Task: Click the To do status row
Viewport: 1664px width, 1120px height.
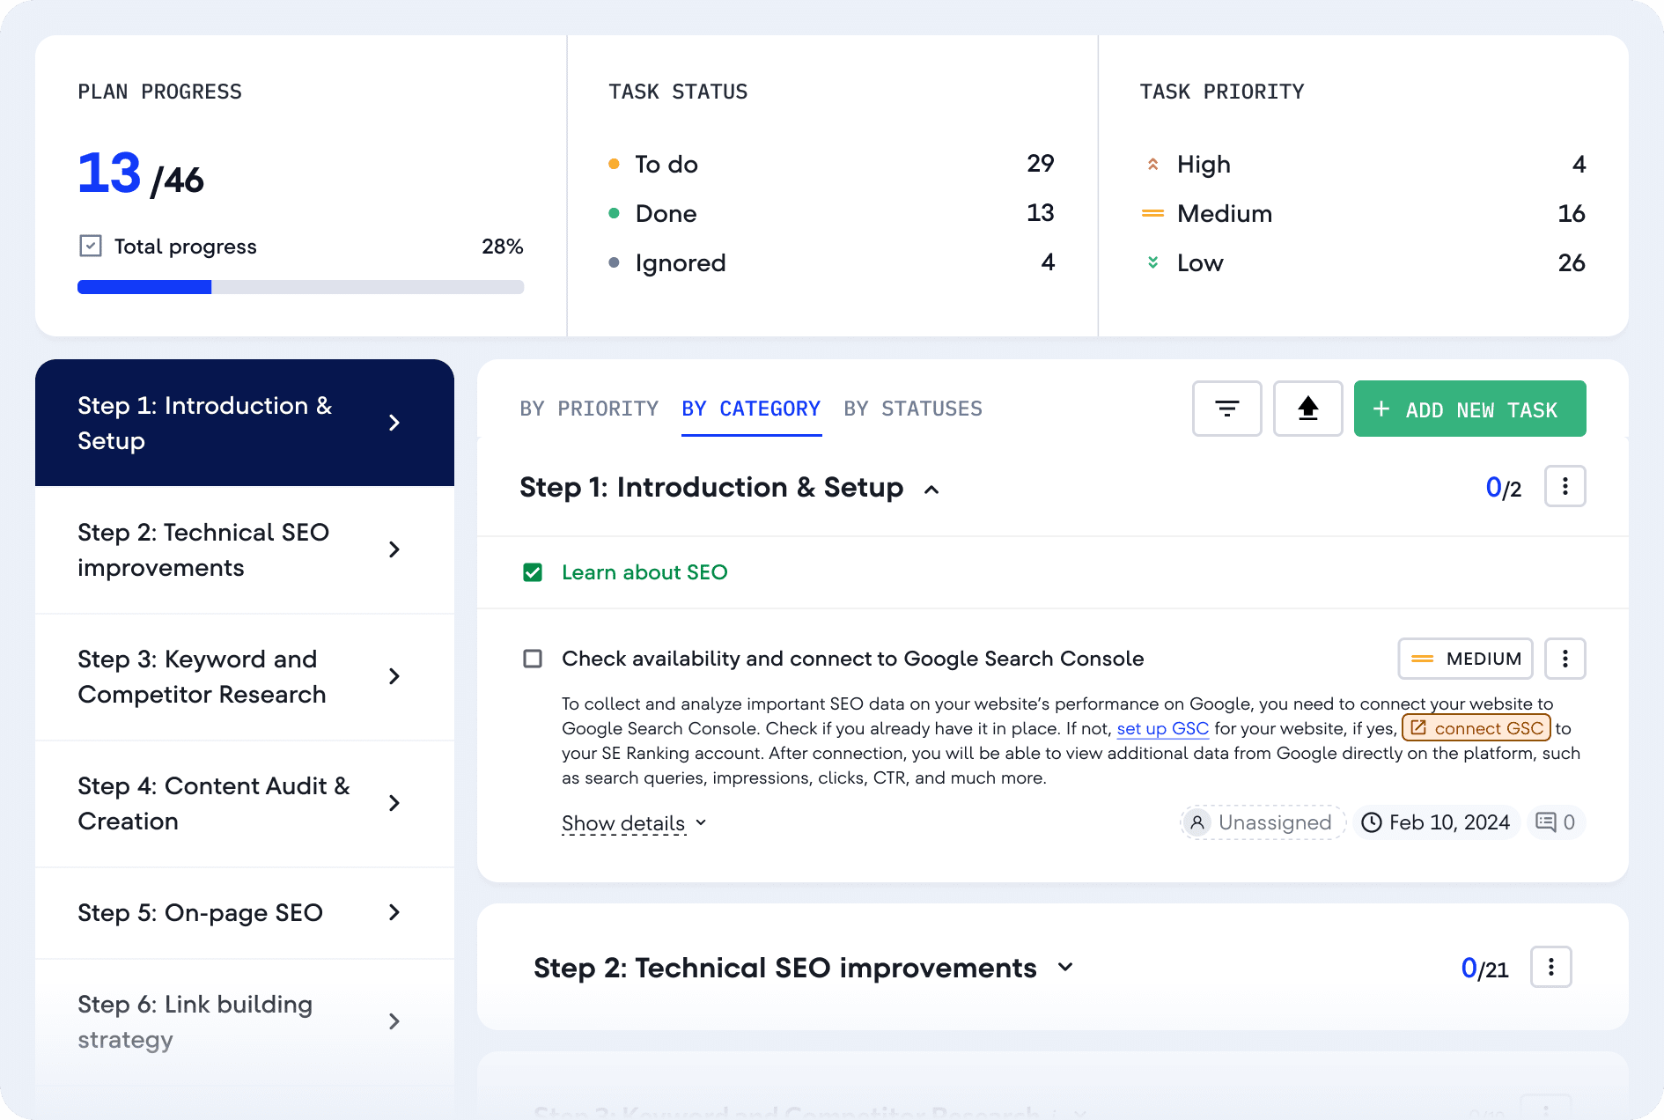Action: 831,164
